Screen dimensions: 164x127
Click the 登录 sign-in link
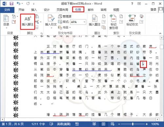tap(153, 10)
